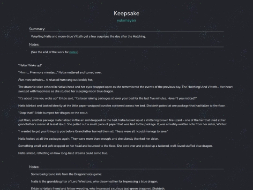
Task: Click the first Notes heading above the story
Action: tap(34, 45)
